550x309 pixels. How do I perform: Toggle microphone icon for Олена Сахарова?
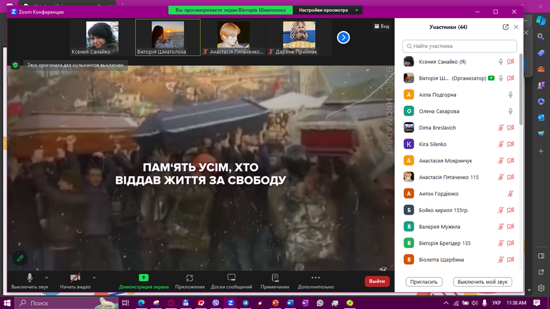point(510,111)
